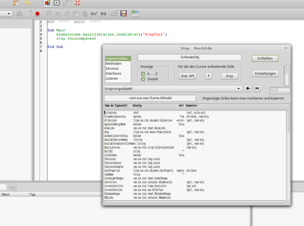Click the xray thiscomponent code line
Screen dimensions: 304x226
76,39
